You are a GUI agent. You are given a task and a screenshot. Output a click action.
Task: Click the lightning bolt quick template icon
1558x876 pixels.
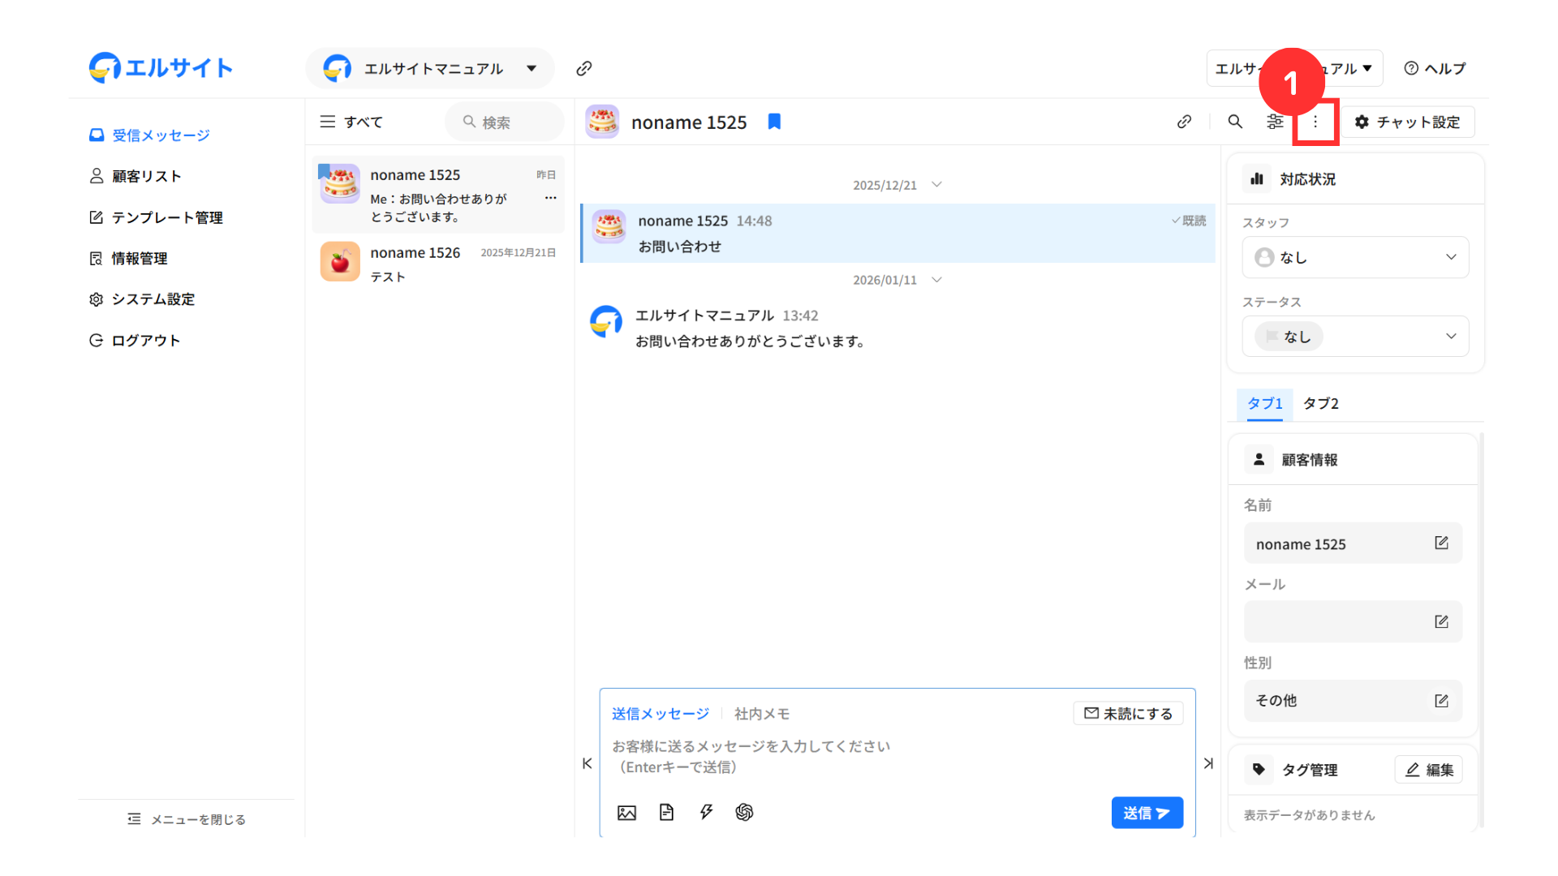(706, 813)
